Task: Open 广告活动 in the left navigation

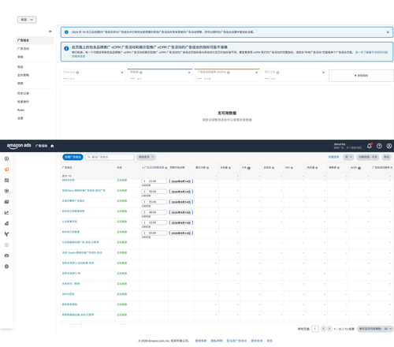Action: 23,49
